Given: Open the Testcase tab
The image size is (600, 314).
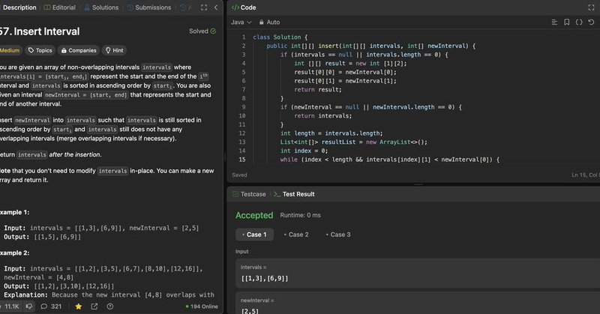Looking at the screenshot, I should coord(249,194).
